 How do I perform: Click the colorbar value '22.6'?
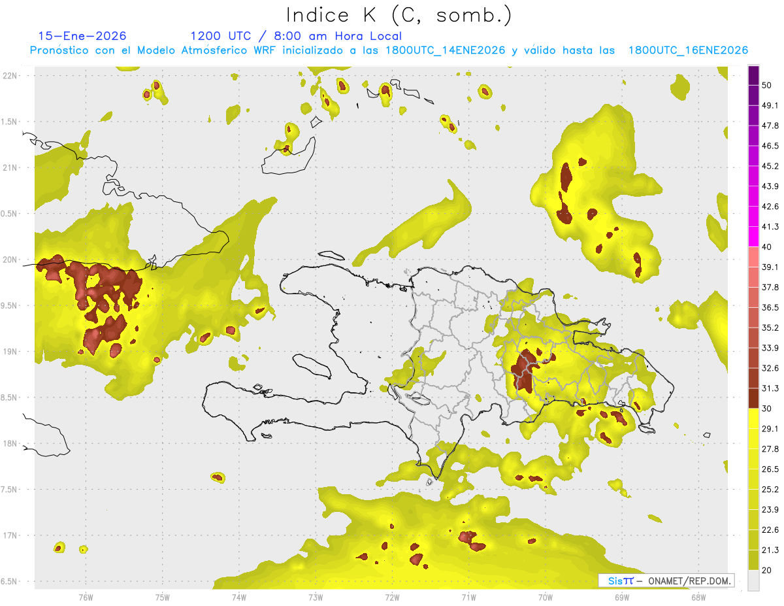click(x=770, y=530)
